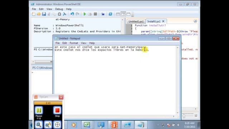229x129 pixels.
Task: Show the script pane on right layout icon
Action: pyautogui.click(x=123, y=14)
